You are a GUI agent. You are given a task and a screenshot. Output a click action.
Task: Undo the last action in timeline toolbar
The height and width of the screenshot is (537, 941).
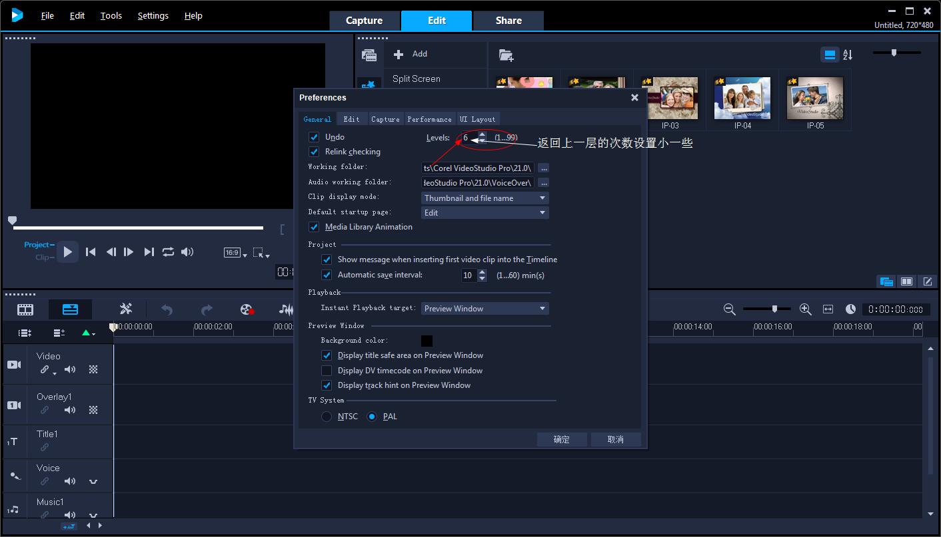point(167,309)
